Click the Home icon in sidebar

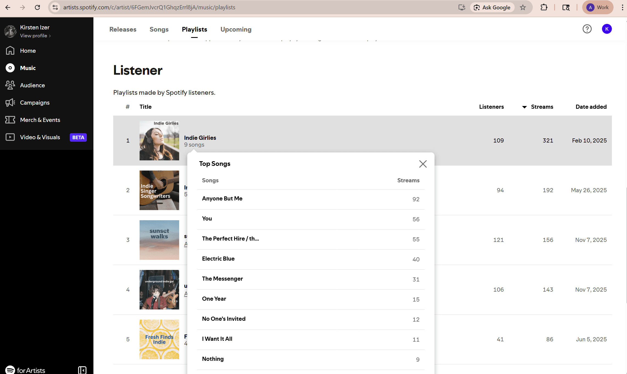pos(10,51)
